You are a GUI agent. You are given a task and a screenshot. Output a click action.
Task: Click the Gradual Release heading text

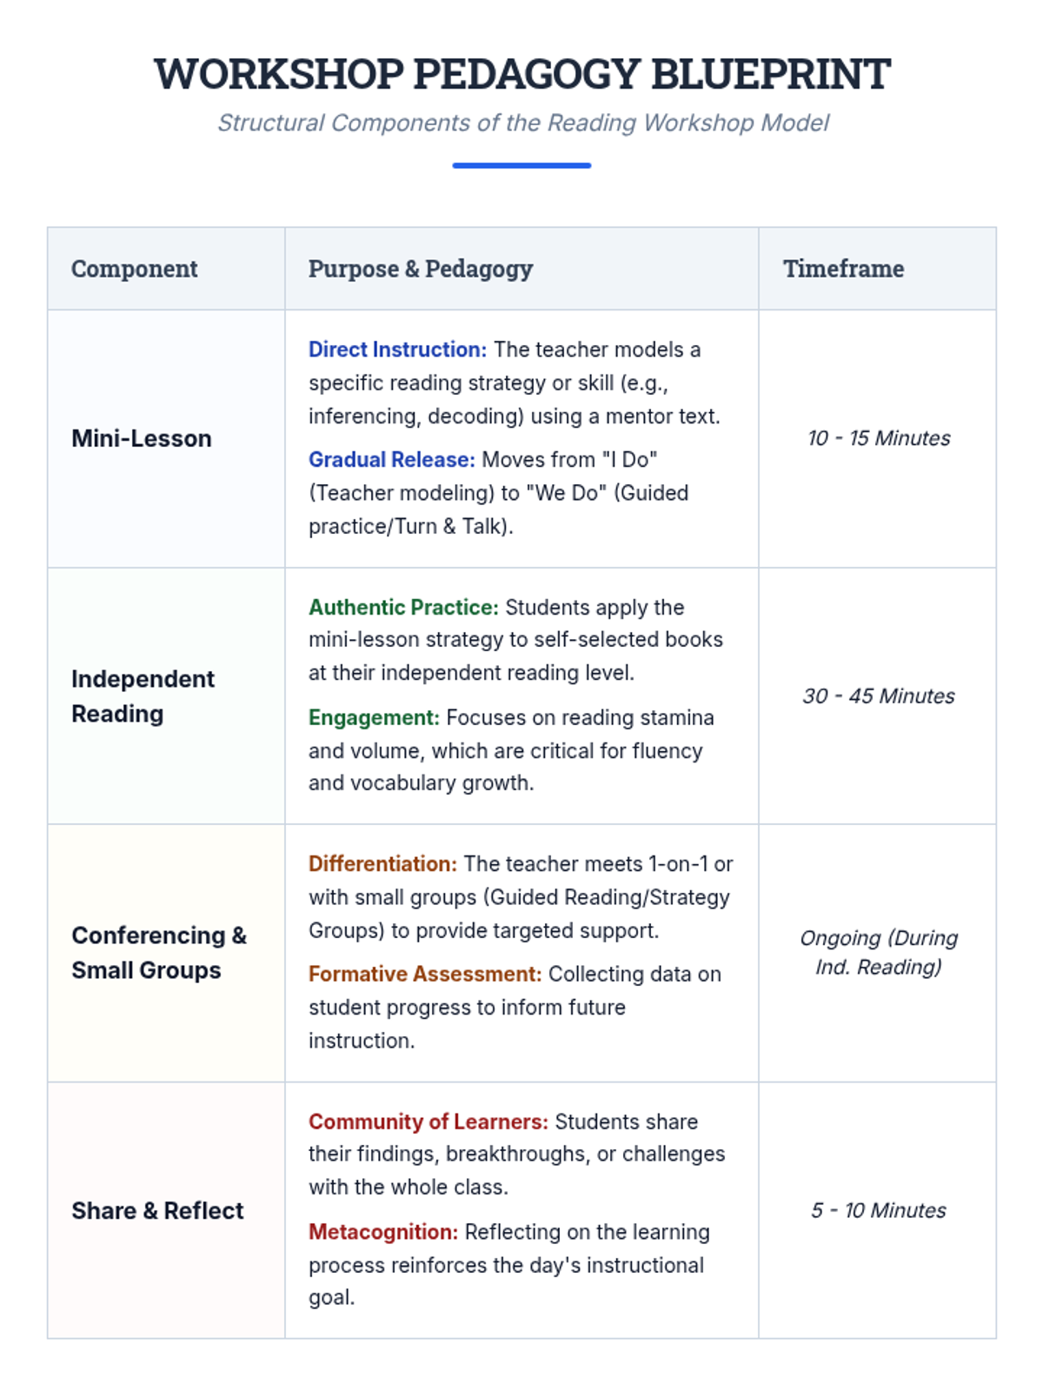click(391, 459)
